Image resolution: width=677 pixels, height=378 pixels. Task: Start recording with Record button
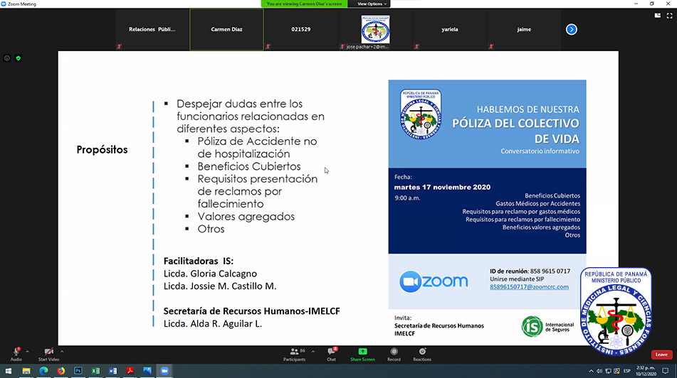coord(394,354)
